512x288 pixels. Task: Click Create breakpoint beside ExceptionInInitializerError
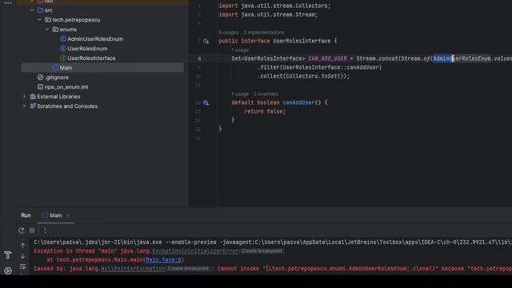coord(262,251)
